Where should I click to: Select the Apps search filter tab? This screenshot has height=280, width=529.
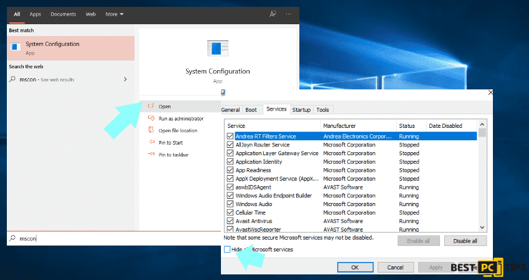[x=35, y=14]
